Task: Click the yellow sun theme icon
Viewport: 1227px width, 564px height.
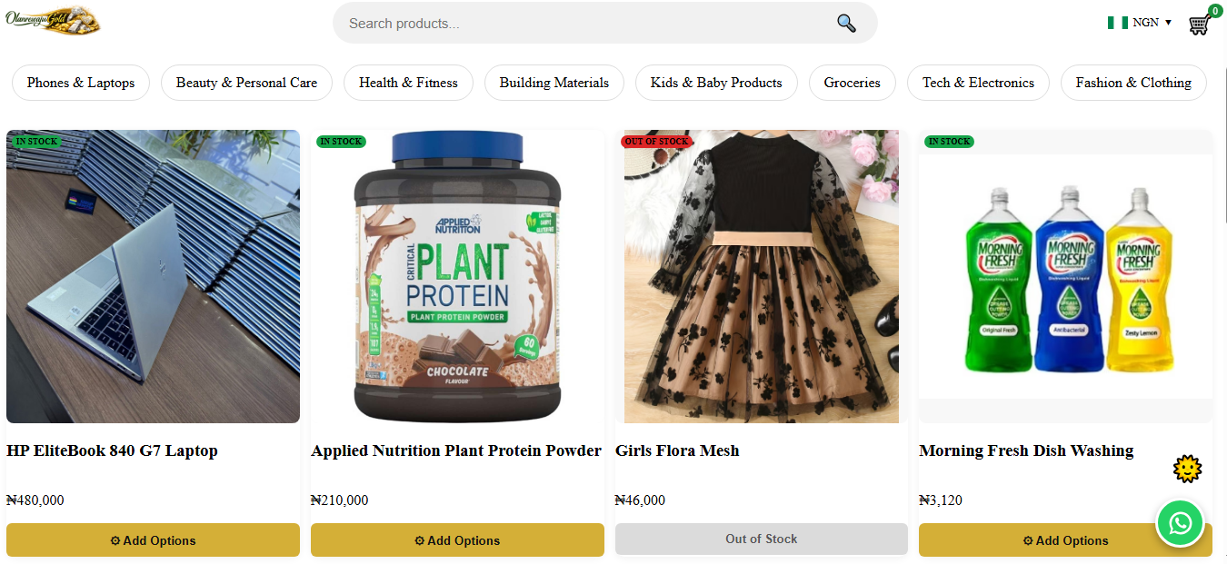Action: point(1187,469)
